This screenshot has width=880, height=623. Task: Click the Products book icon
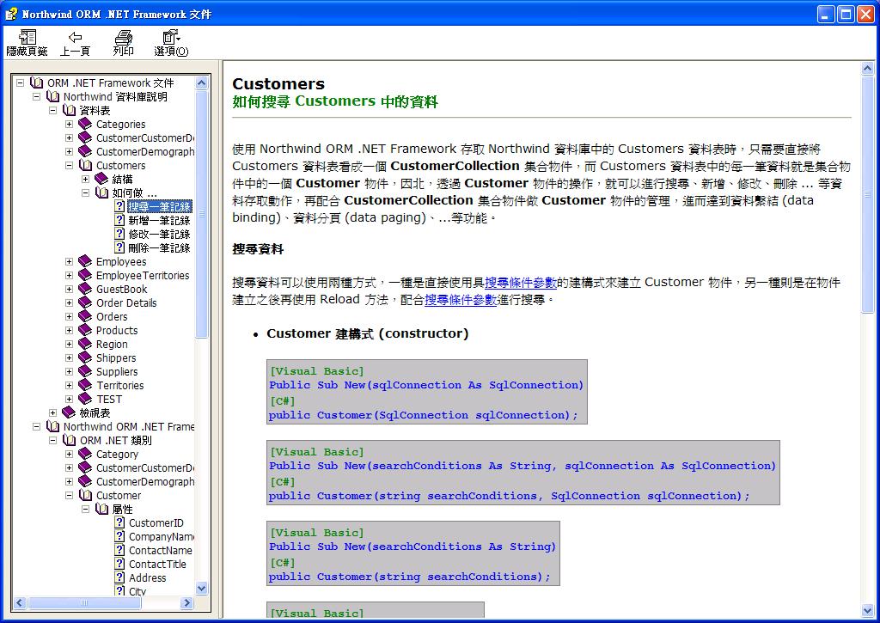(85, 331)
